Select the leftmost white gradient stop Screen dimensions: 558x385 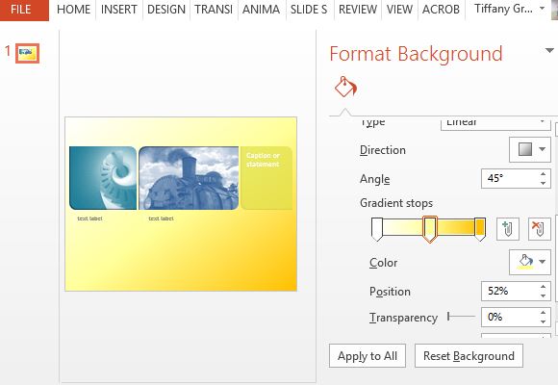[376, 230]
